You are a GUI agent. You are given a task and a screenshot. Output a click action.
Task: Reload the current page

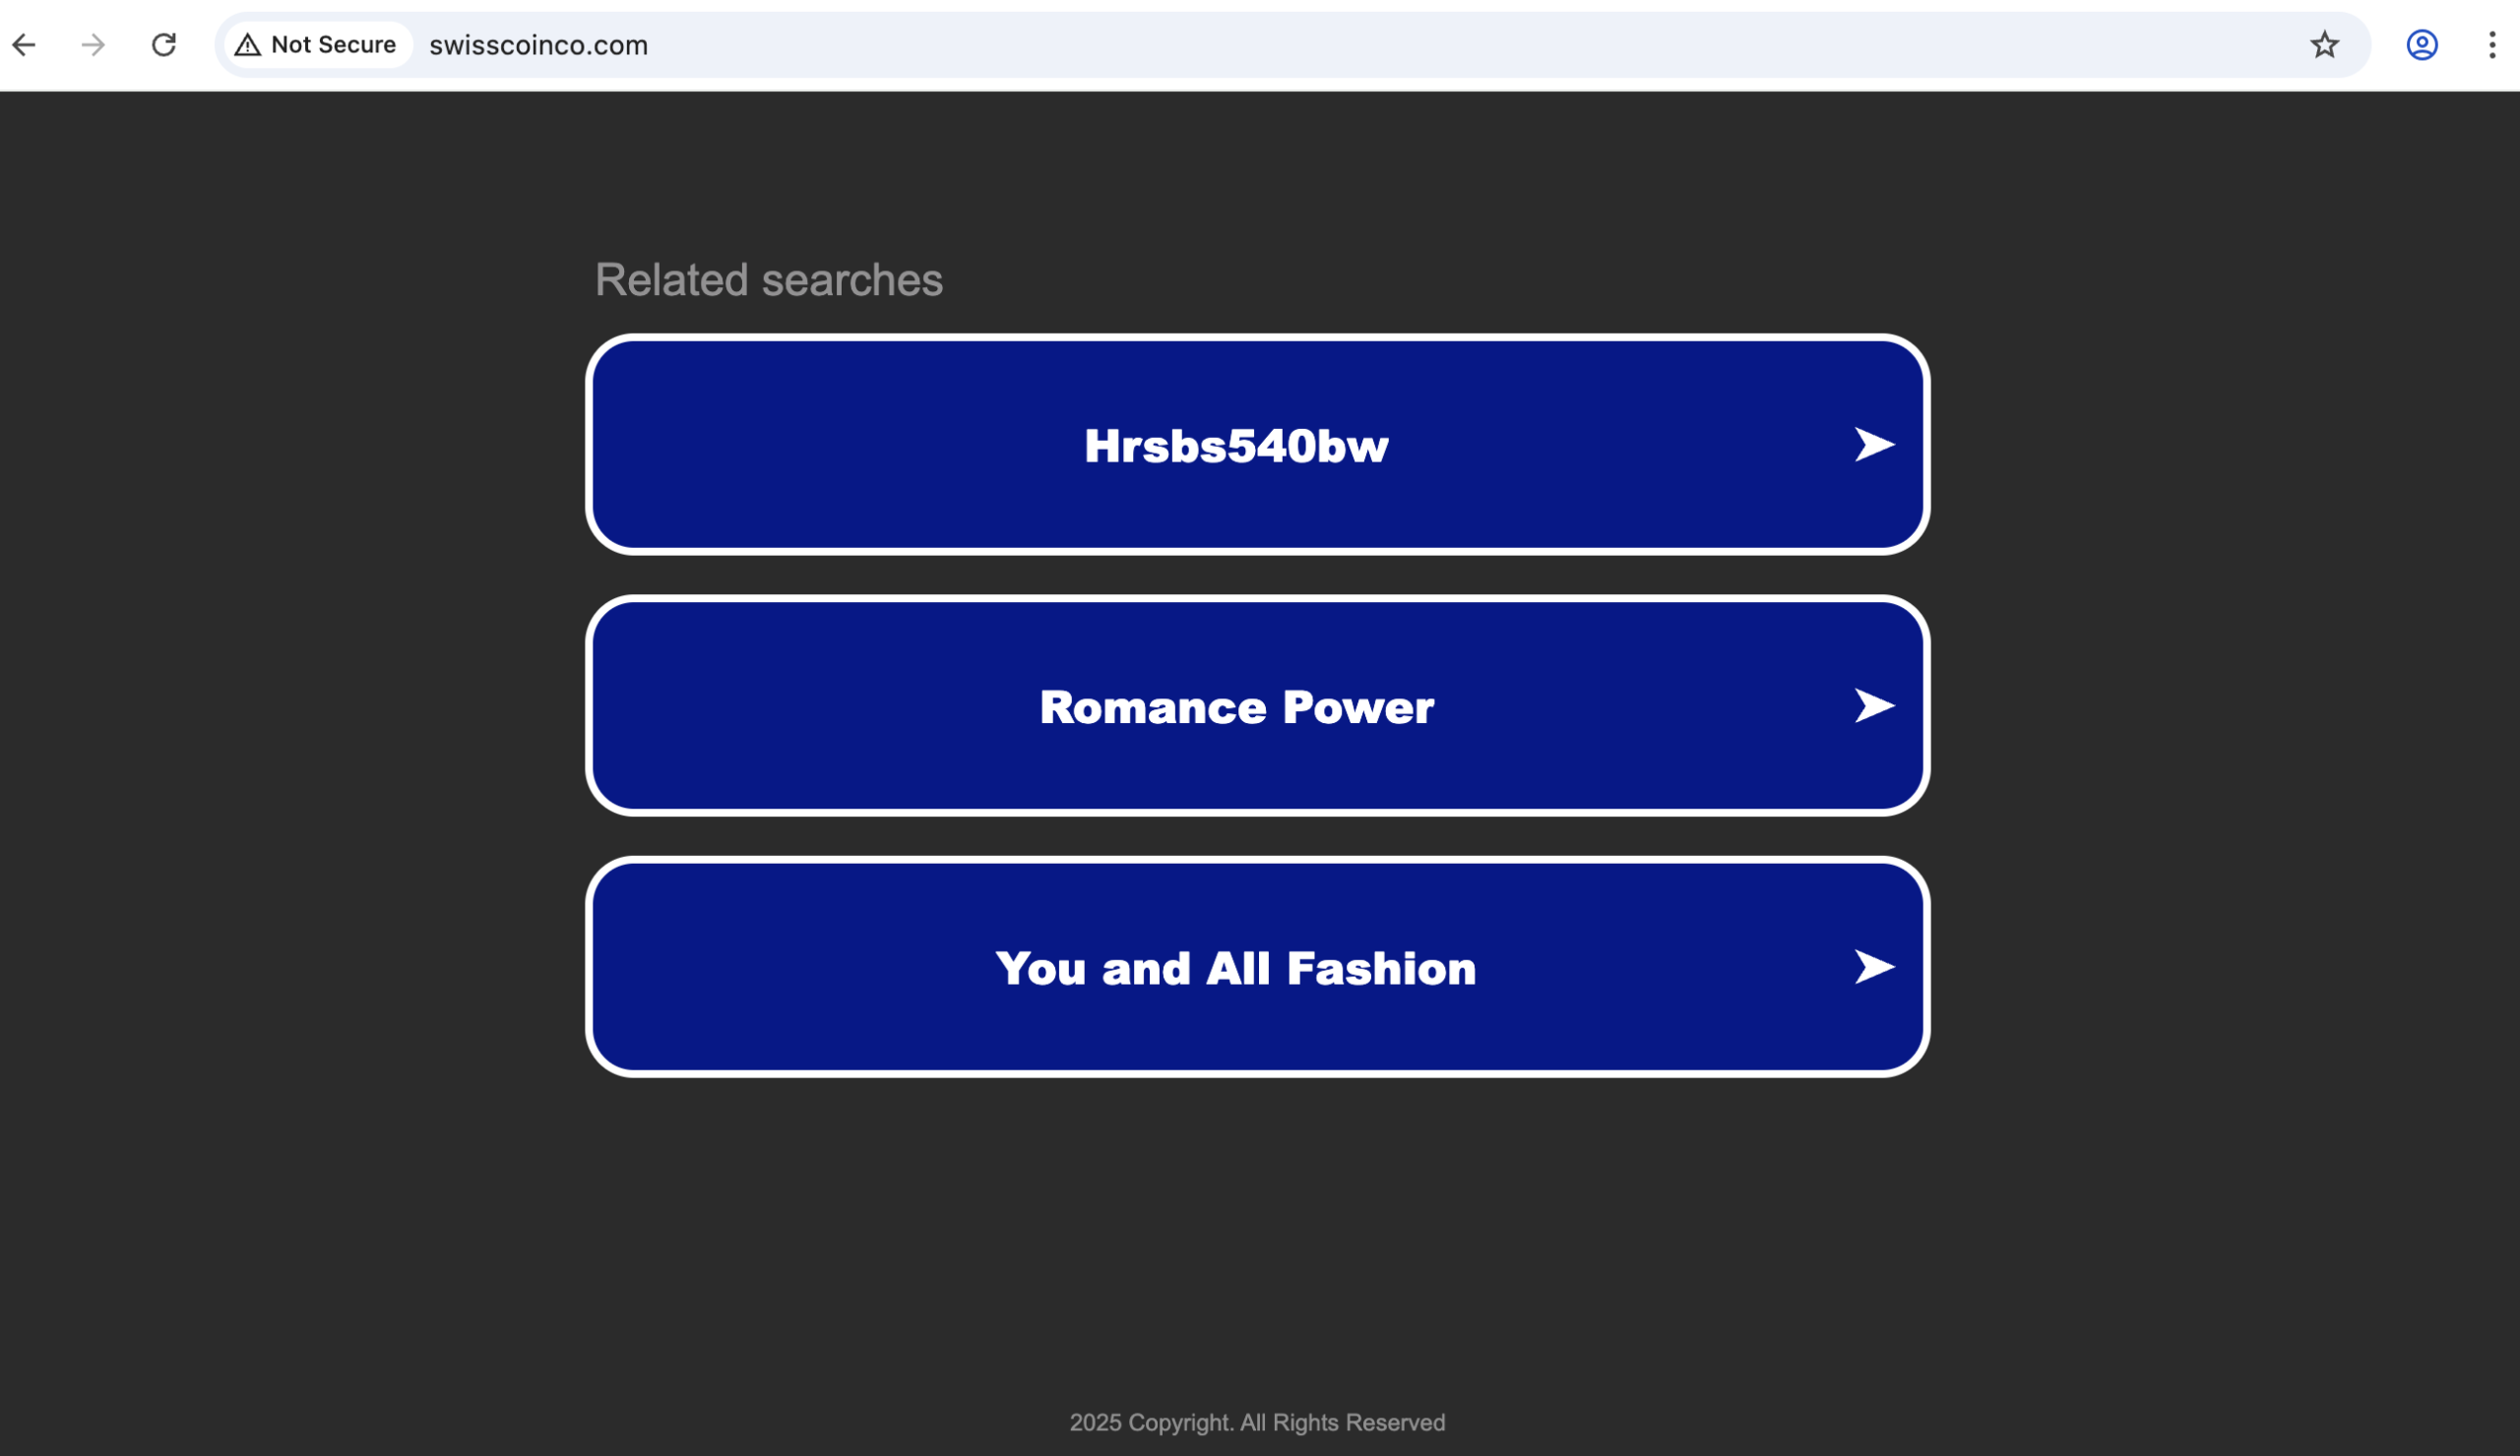(x=164, y=45)
